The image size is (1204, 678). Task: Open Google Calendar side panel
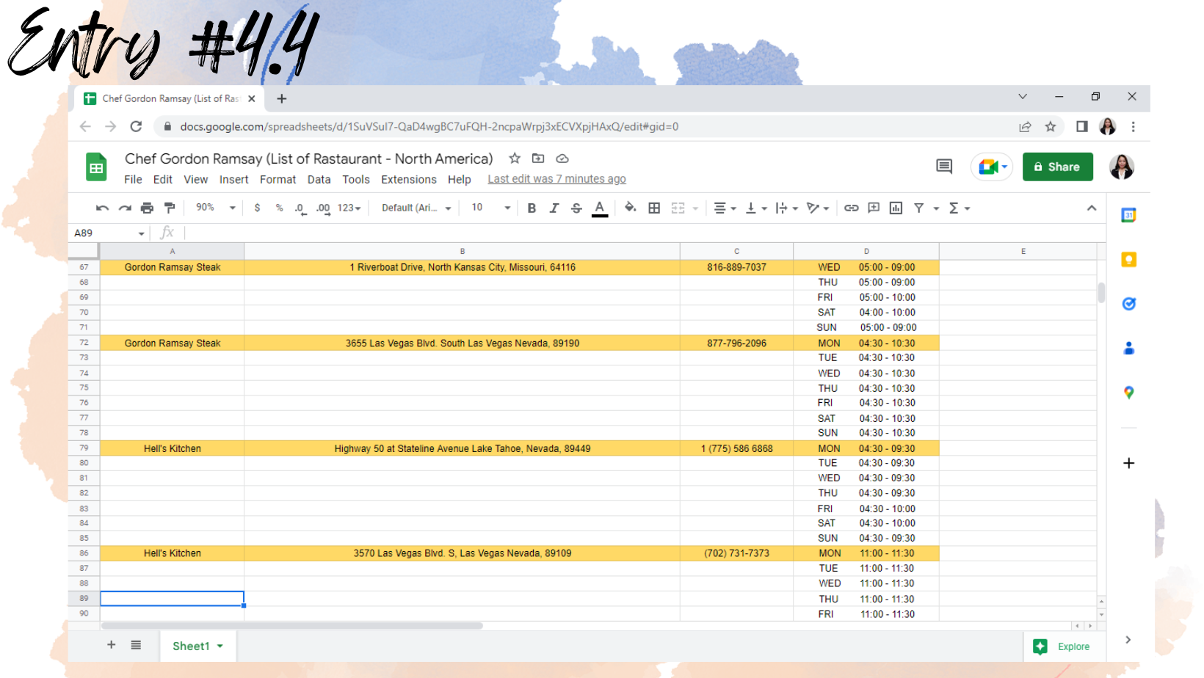click(x=1129, y=215)
